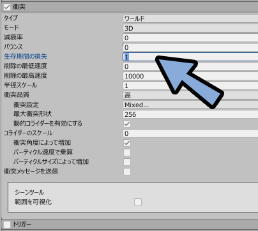Enable パーティクルサイズによって増加 checkbox
258x231 pixels.
point(127,162)
